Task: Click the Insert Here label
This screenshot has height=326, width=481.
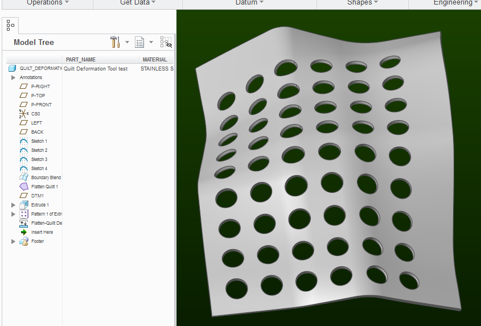Action: (42, 232)
